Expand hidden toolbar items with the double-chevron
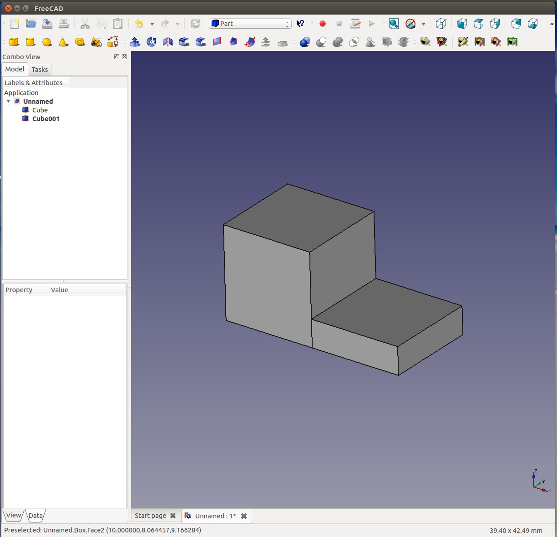 pos(552,24)
